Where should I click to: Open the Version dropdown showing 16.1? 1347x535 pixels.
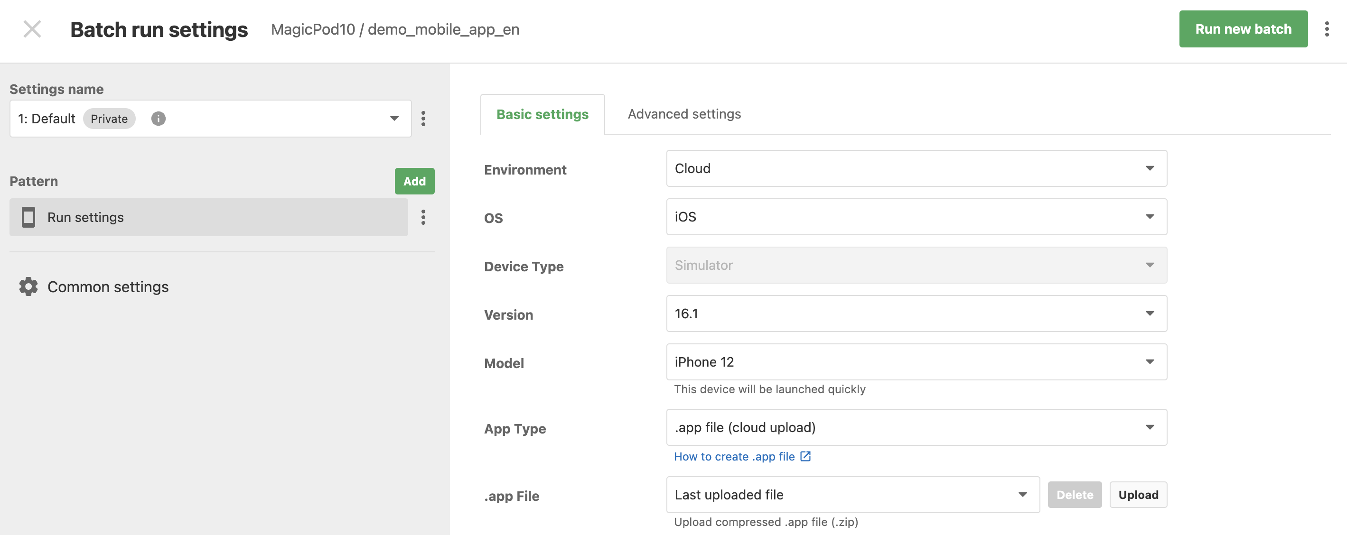pyautogui.click(x=916, y=314)
